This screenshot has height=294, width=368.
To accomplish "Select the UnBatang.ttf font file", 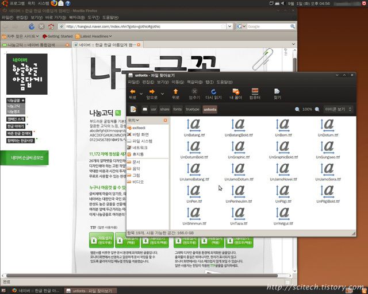I will point(194,128).
